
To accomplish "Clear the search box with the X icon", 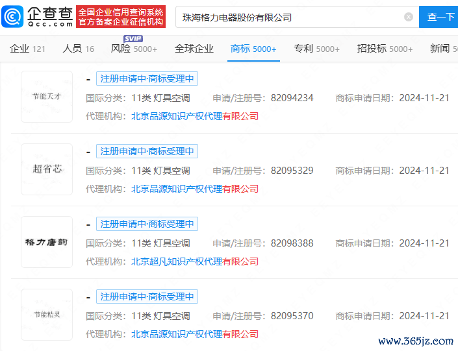I will [409, 18].
